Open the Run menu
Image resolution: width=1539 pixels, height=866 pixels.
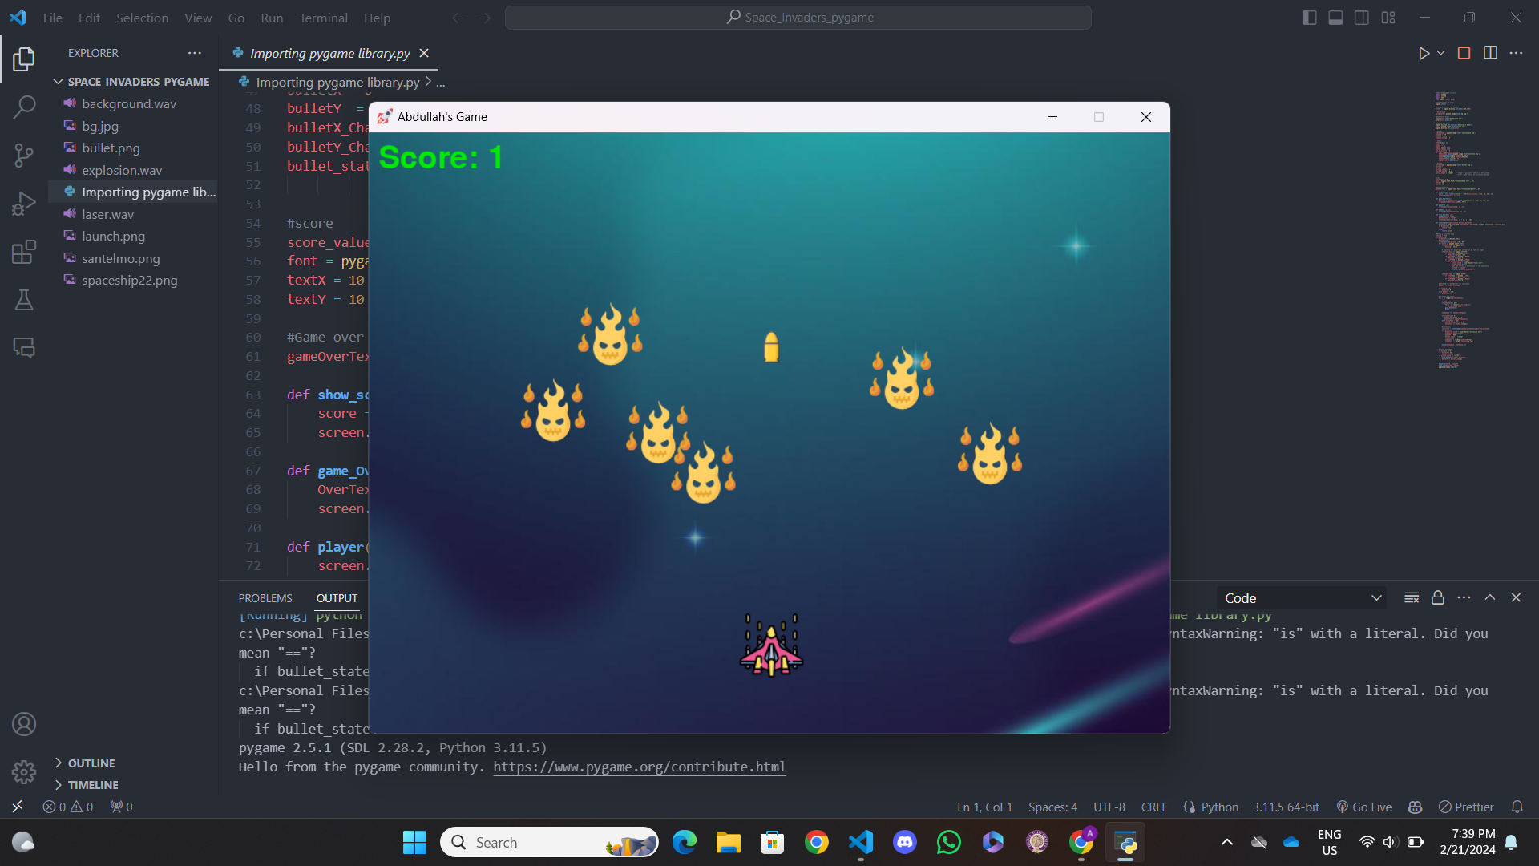click(272, 18)
